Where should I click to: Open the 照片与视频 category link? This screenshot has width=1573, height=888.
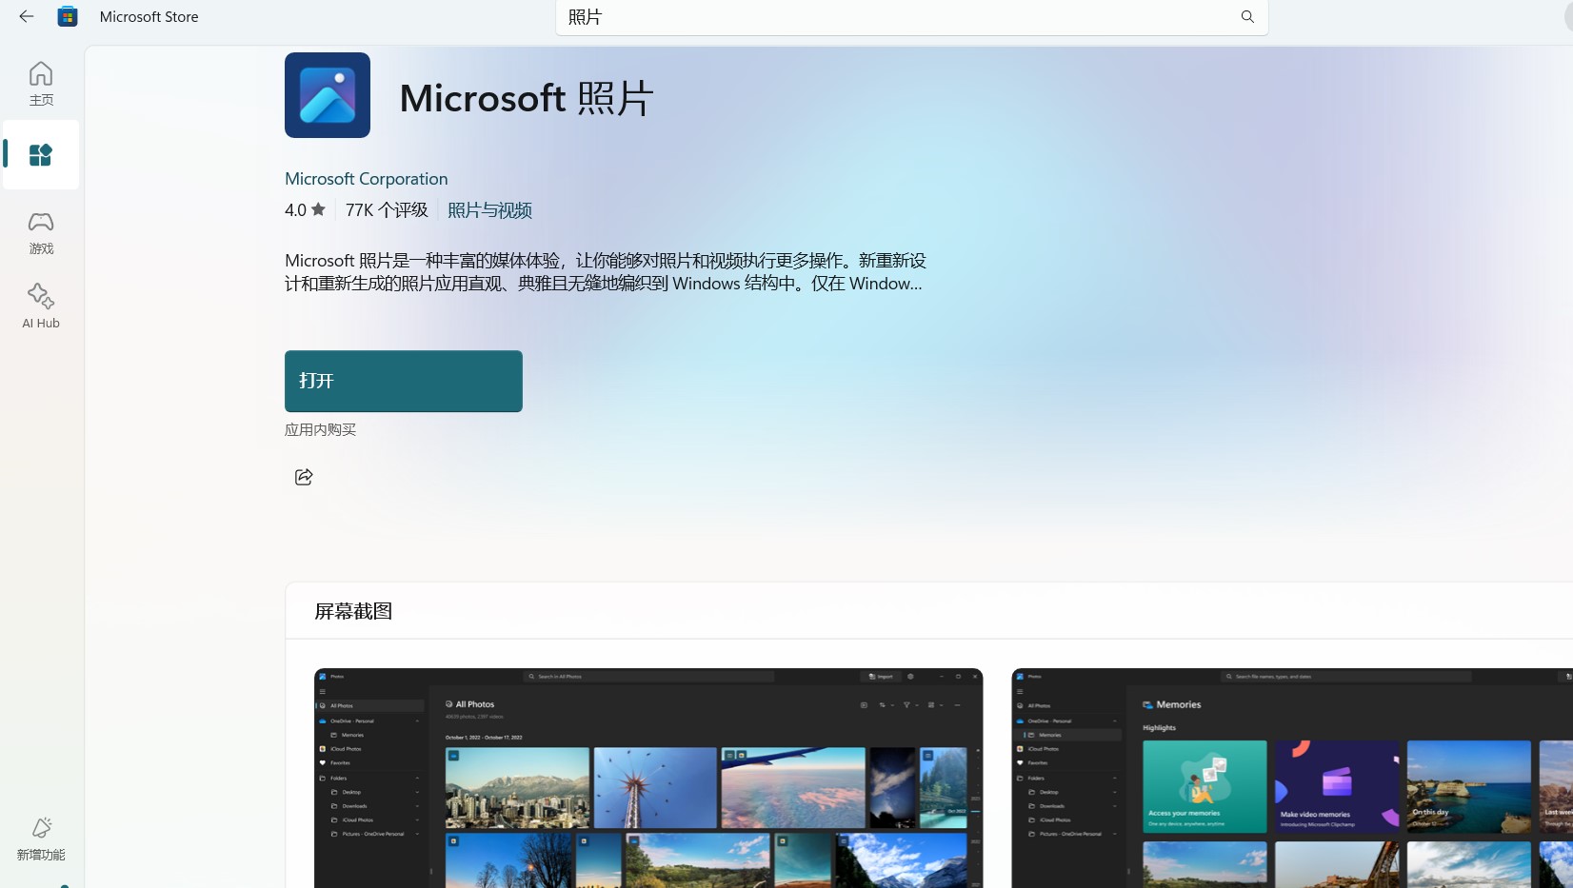(x=489, y=210)
